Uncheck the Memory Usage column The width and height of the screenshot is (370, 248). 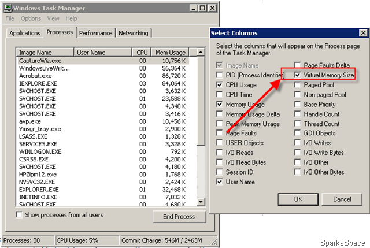(220, 104)
